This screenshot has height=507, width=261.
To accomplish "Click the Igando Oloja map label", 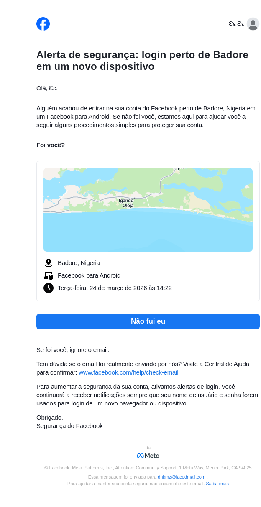I will point(126,203).
